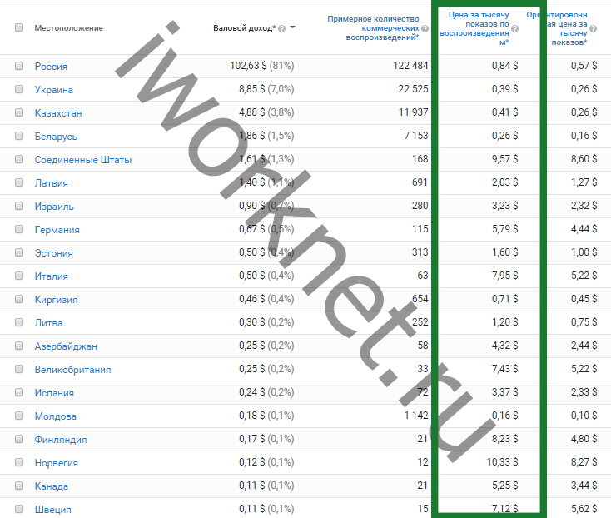Select the checkbox beside Казахстан
This screenshot has width=611, height=518.
19,112
